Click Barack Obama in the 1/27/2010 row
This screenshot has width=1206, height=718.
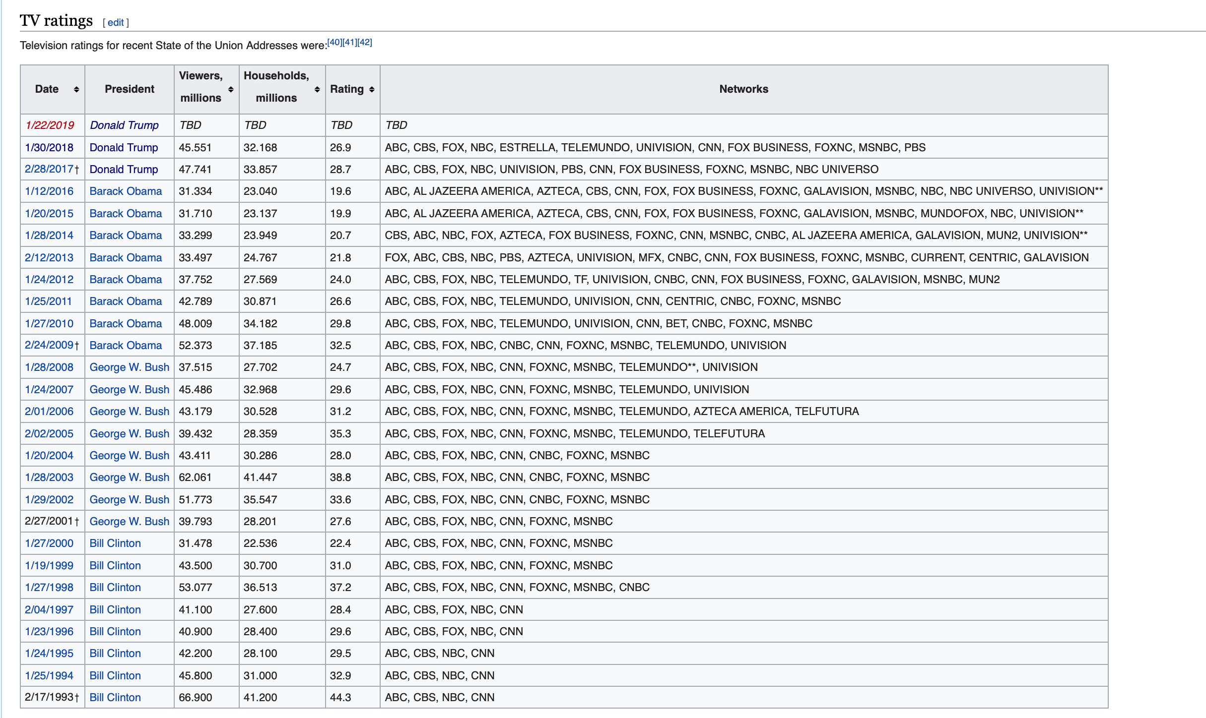click(126, 323)
